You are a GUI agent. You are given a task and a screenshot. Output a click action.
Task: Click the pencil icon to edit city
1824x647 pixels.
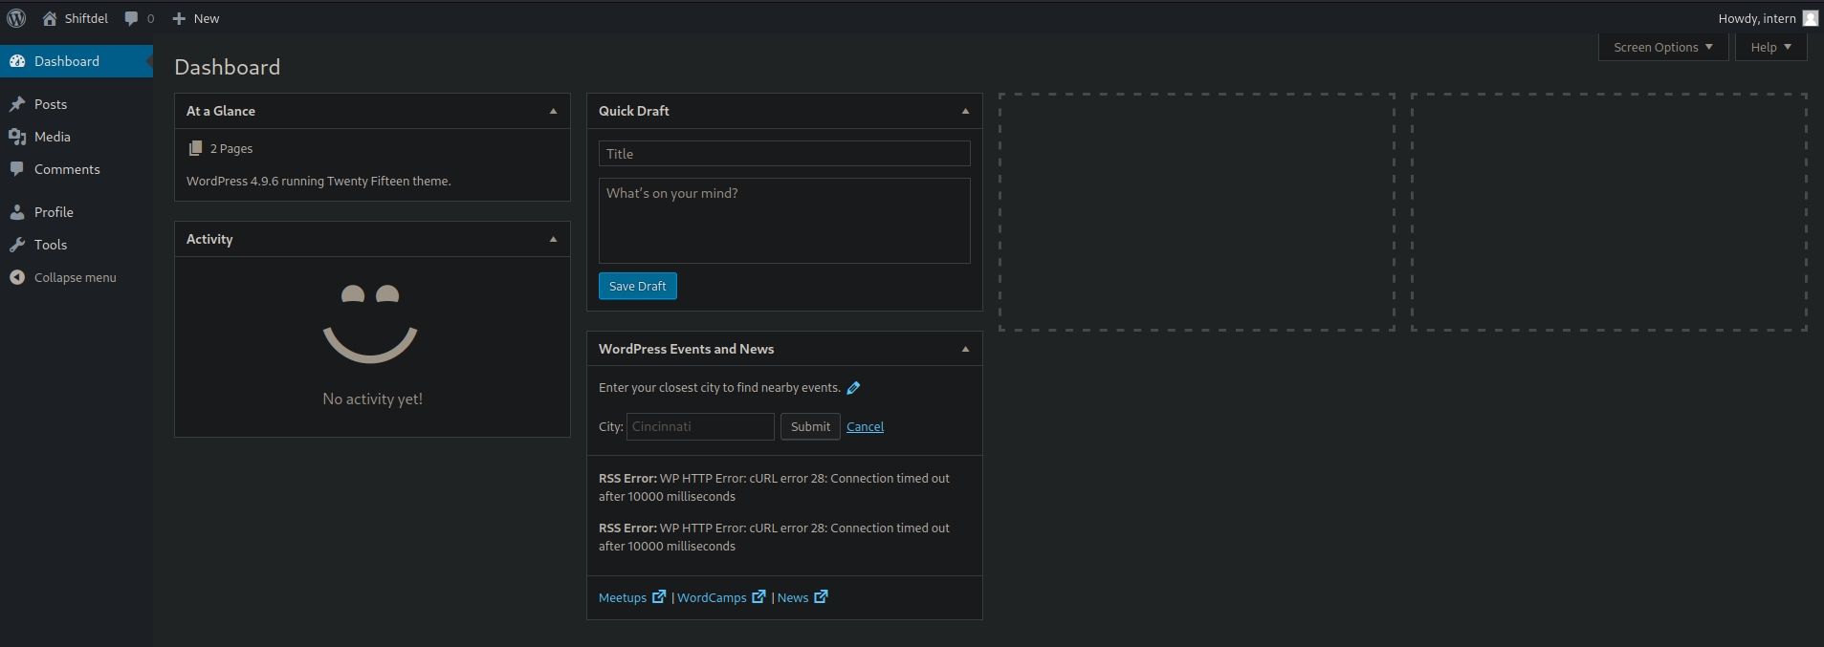coord(853,388)
